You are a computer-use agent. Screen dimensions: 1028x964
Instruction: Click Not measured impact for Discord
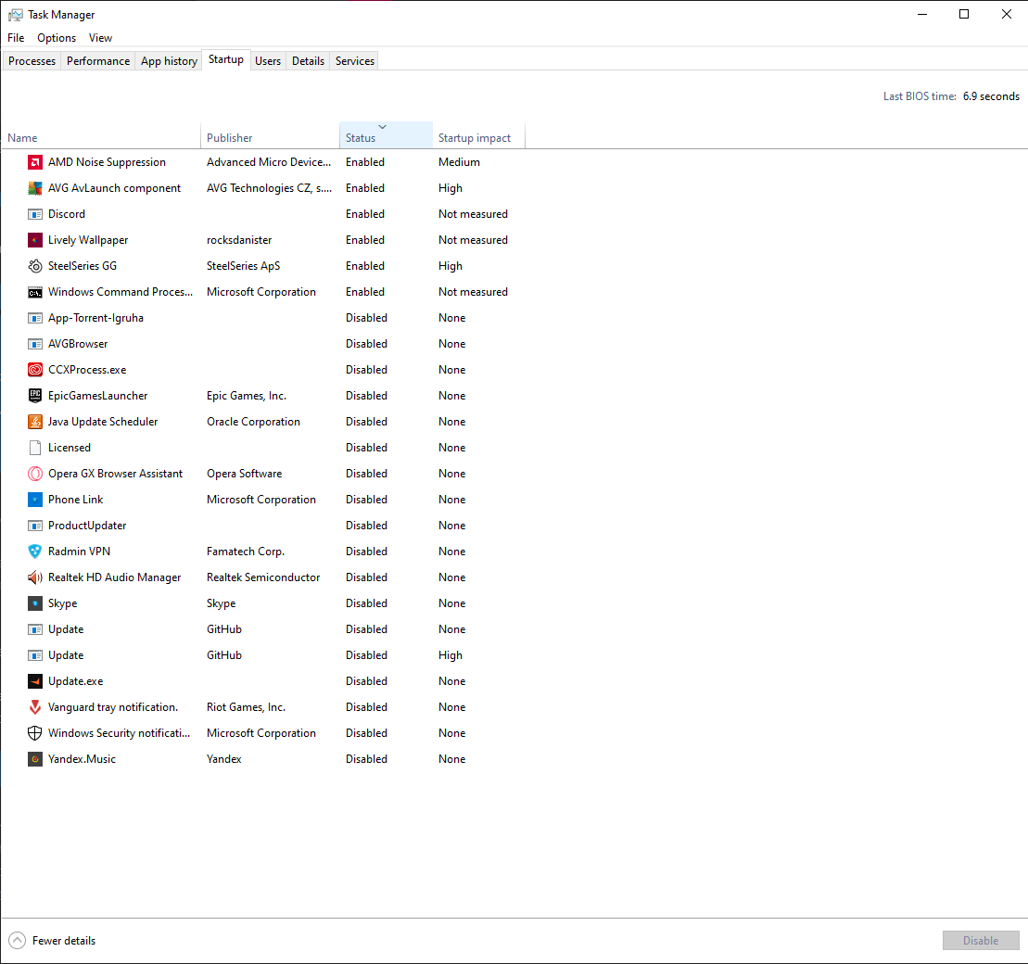pos(473,214)
